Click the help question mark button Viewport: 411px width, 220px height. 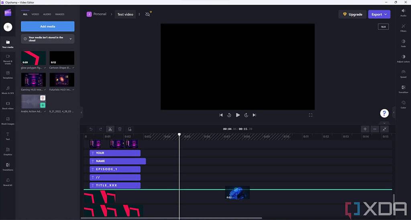pos(385,113)
